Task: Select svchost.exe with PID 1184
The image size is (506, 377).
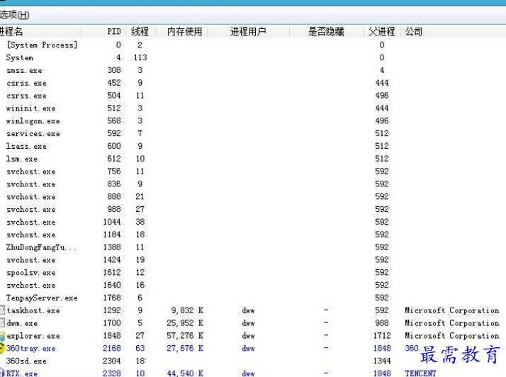Action: pyautogui.click(x=31, y=235)
